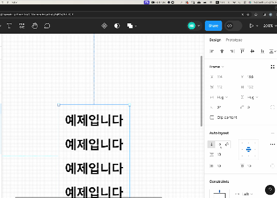
Task: Select the Text tool
Action: pyautogui.click(x=9, y=26)
